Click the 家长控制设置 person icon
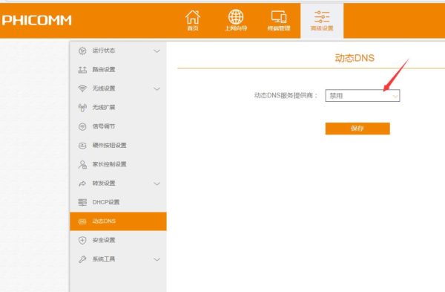The image size is (445, 292). (x=82, y=164)
